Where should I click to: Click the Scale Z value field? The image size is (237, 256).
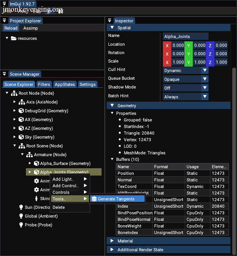[221, 62]
